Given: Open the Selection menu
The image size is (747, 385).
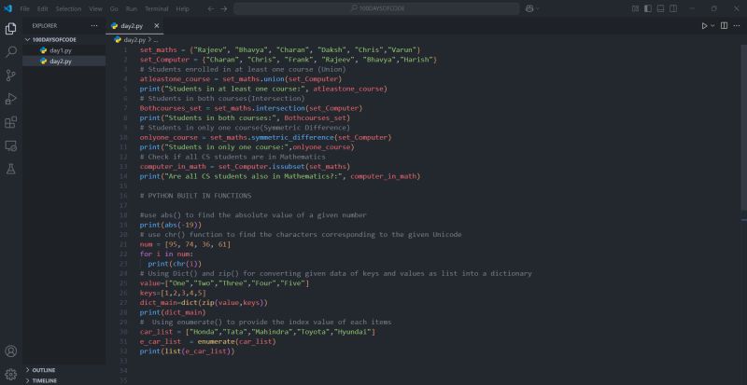Looking at the screenshot, I should tap(68, 8).
